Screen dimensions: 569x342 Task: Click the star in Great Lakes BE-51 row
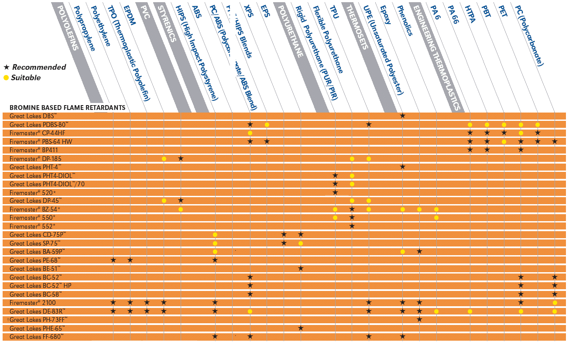point(301,269)
